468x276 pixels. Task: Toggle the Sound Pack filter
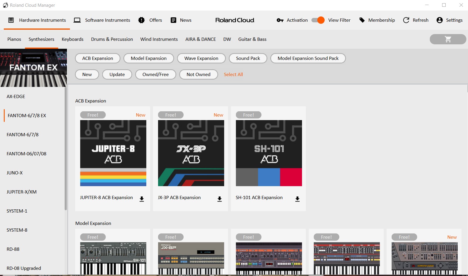point(248,58)
